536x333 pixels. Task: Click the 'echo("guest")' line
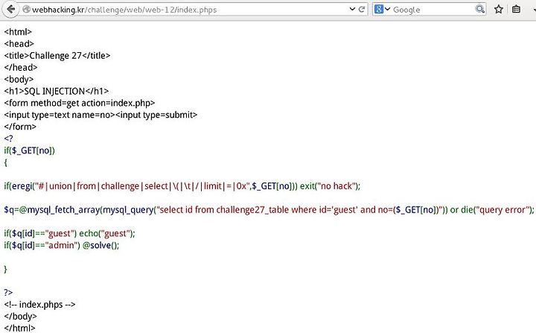70,233
